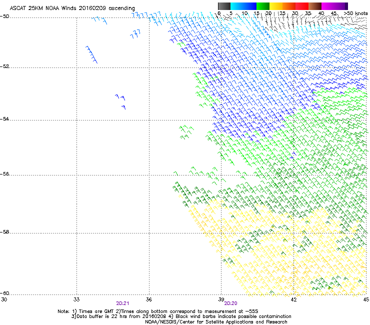Click the purple '20:20' time stamp

pyautogui.click(x=231, y=303)
